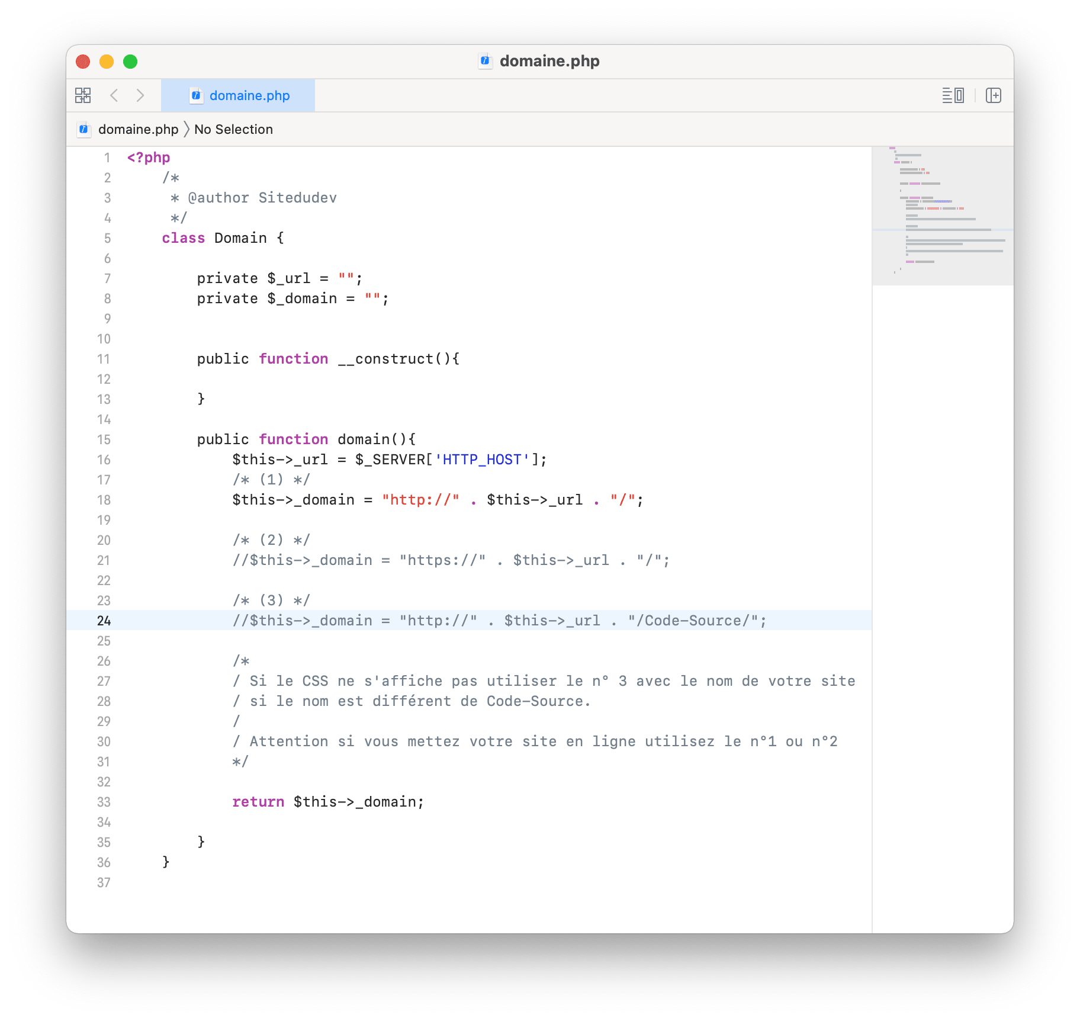This screenshot has height=1021, width=1080.
Task: Click line number 1 in the gutter
Action: tap(107, 158)
